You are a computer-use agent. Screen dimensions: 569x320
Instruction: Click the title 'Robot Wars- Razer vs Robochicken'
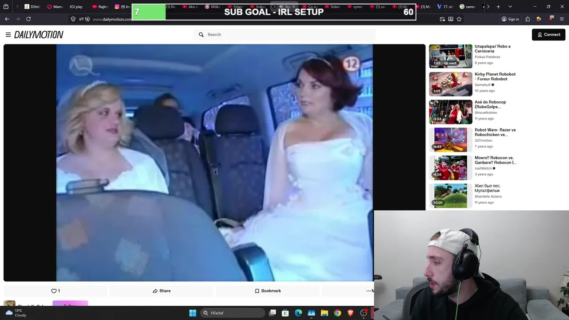pos(495,132)
